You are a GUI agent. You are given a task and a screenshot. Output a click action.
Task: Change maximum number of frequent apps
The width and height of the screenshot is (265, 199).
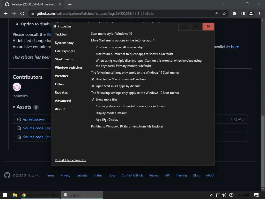[x=134, y=54]
